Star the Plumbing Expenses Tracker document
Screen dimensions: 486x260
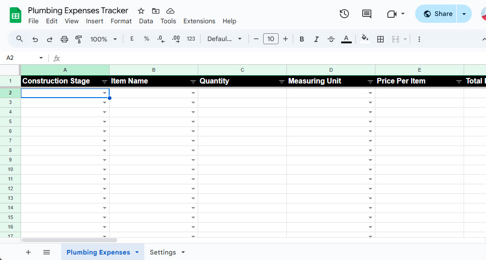click(x=141, y=11)
